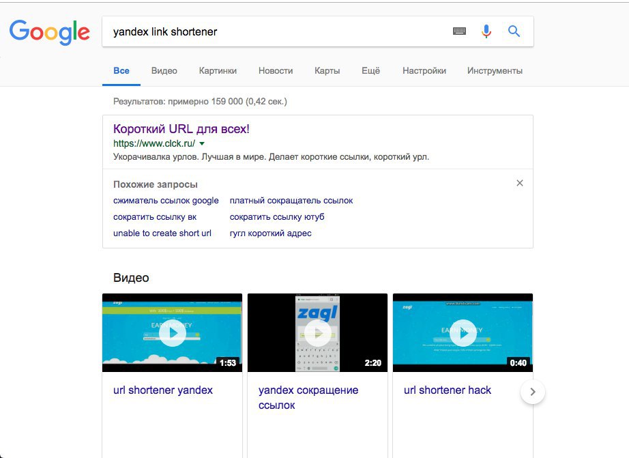Viewport: 629px width, 458px height.
Task: Open the Ещё menu
Action: click(x=370, y=71)
